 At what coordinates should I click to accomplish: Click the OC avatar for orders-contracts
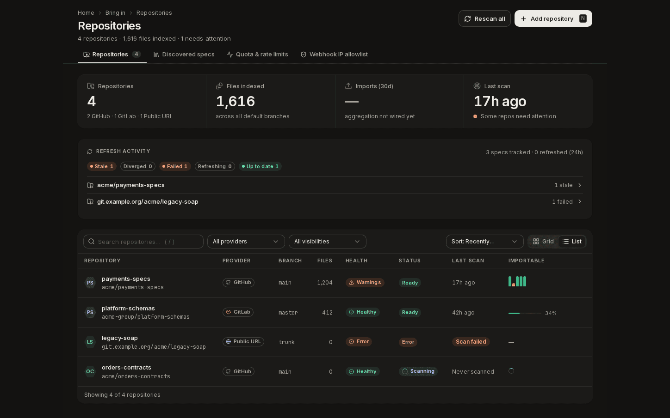tap(90, 372)
